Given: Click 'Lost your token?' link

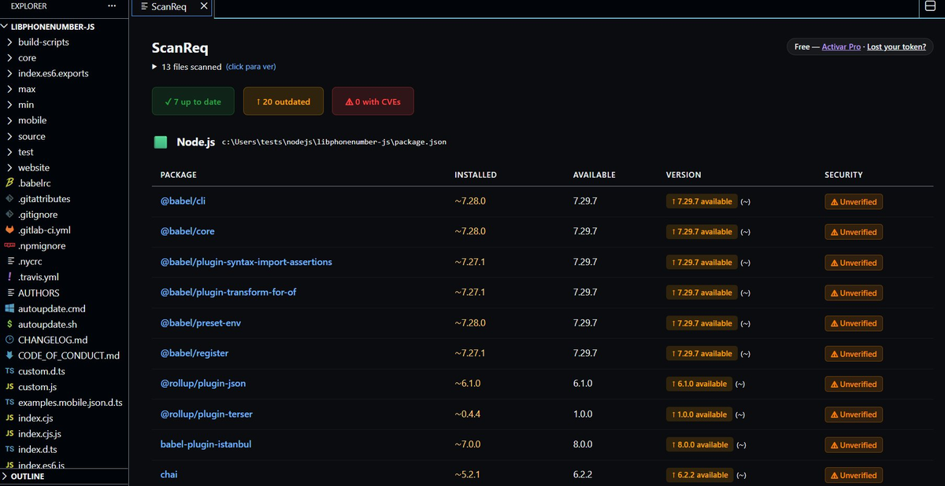Looking at the screenshot, I should [x=896, y=47].
